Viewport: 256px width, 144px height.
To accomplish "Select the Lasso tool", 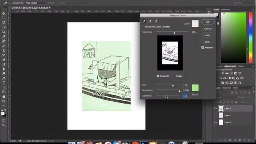I will click(4, 22).
